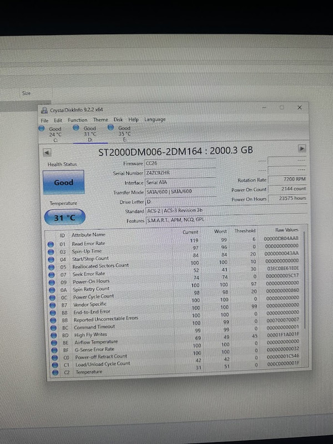Image resolution: width=333 pixels, height=444 pixels.
Task: Click status icon for Reported Uncorrectable Errors
Action: point(53,320)
